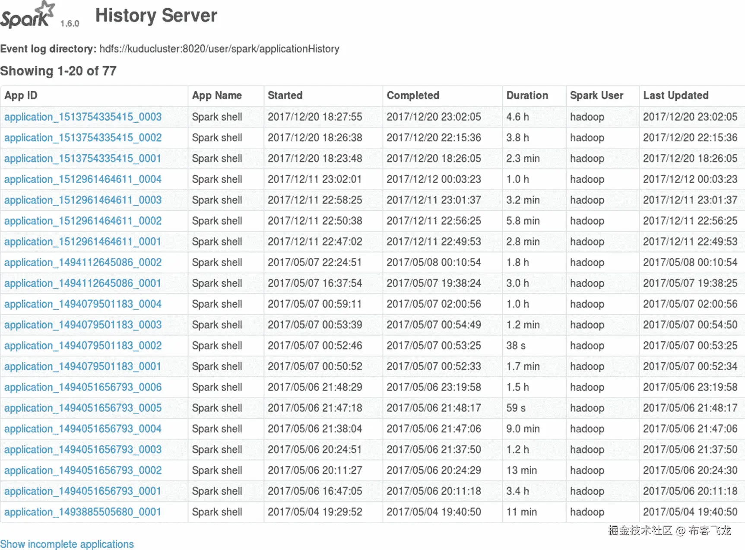Open application_1494112645086_0002 link

83,262
